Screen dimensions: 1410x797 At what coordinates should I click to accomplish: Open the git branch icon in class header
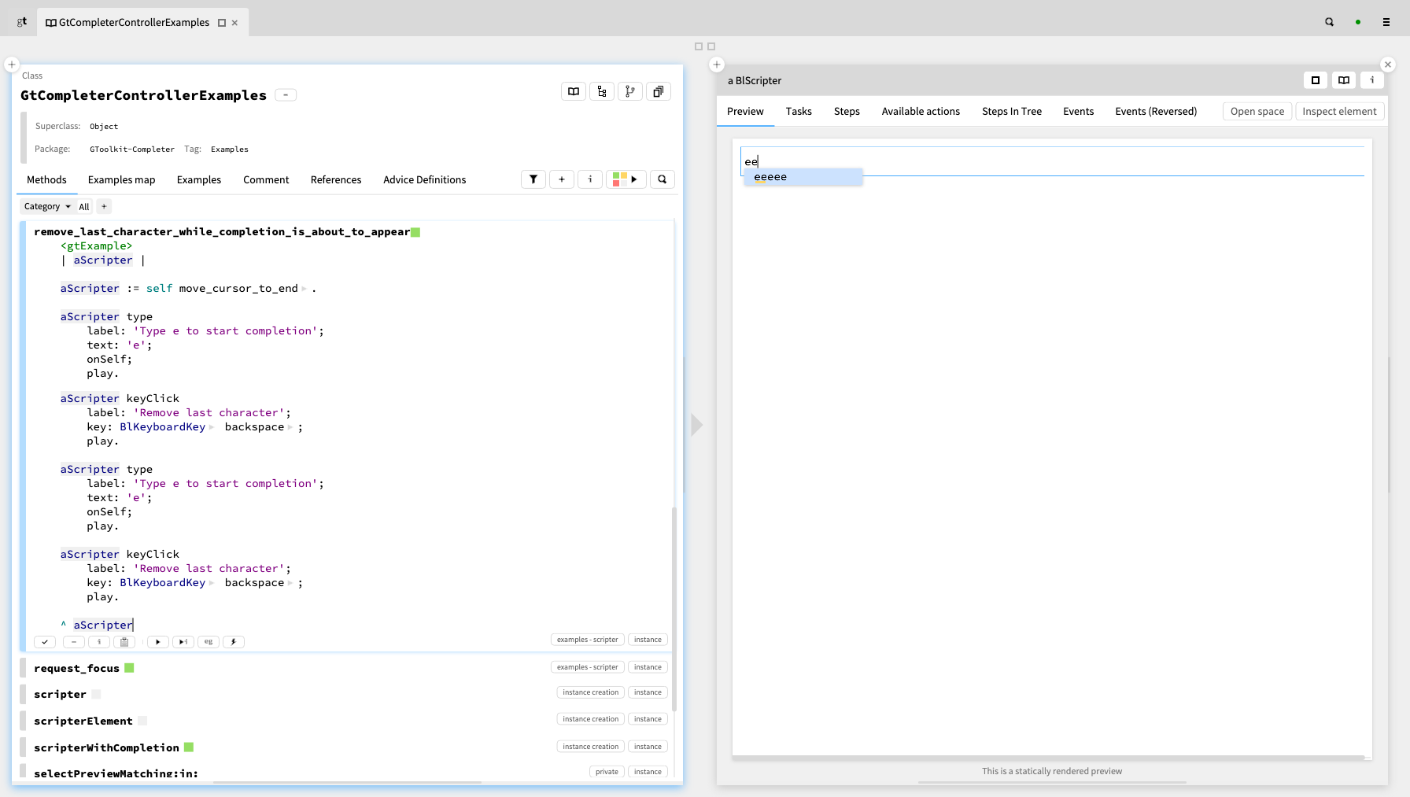point(630,91)
